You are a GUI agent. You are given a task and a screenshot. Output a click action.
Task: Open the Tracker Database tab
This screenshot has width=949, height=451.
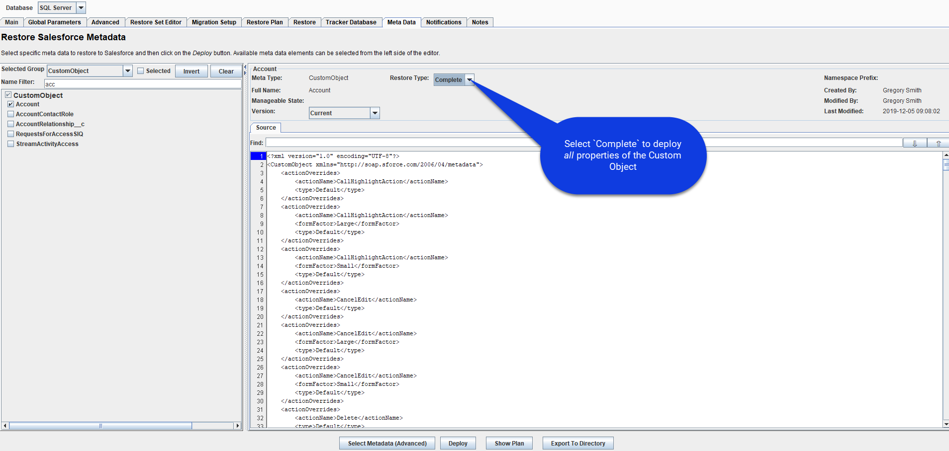tap(351, 22)
